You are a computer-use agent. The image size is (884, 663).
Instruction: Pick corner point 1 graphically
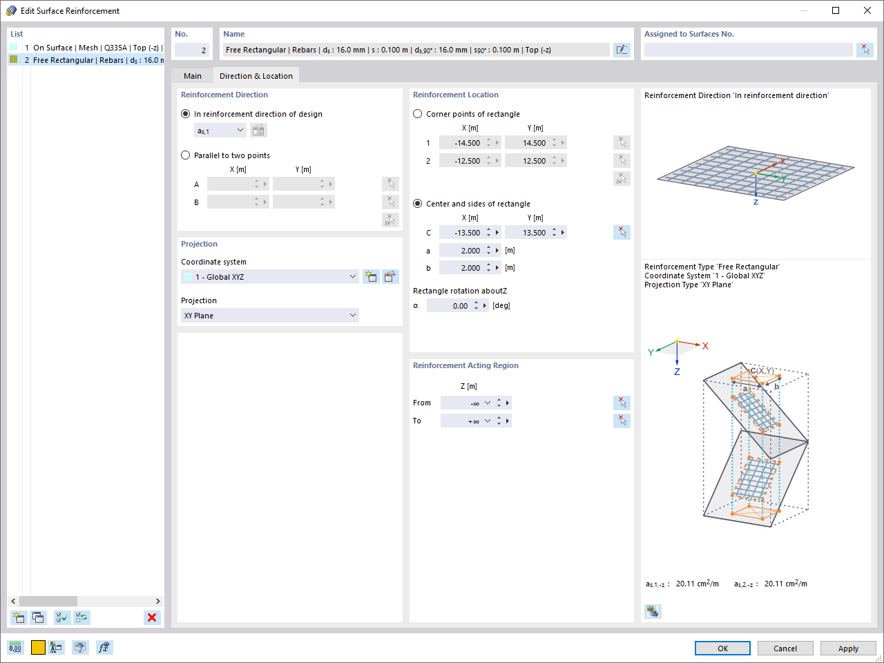click(622, 143)
